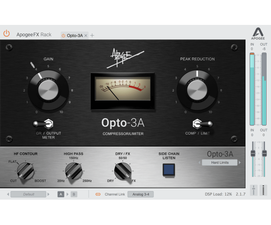The image size is (271, 225).
Task: Toggle Opto-3A tab bypass power icon
Action: coord(63,35)
